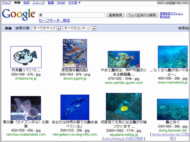Viewport: 190px width, 142px height.
Task: Open the すべてのコンテンツ dropdown
Action: point(79,28)
